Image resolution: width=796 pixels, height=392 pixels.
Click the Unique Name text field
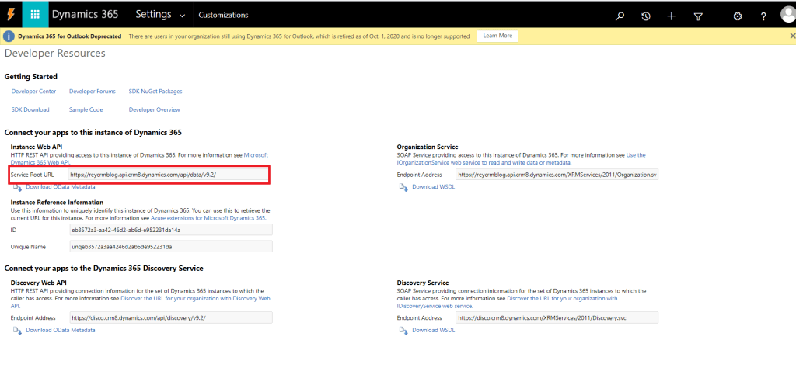point(171,246)
